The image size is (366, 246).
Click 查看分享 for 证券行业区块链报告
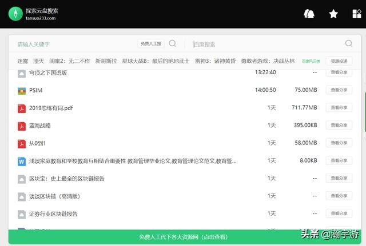[x=339, y=213]
